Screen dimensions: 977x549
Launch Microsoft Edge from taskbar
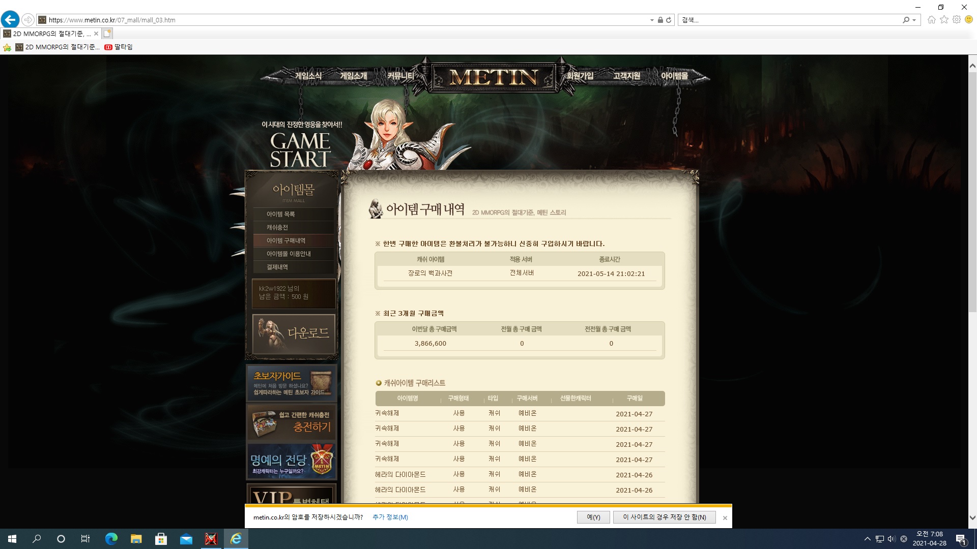point(111,539)
